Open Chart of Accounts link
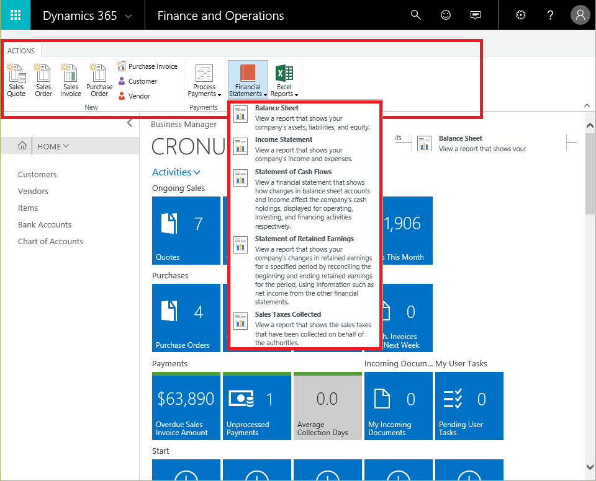This screenshot has height=481, width=596. 50,241
